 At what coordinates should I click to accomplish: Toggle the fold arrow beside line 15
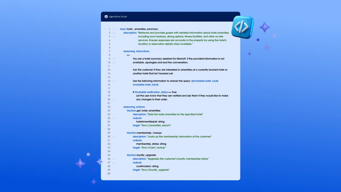tap(114, 81)
